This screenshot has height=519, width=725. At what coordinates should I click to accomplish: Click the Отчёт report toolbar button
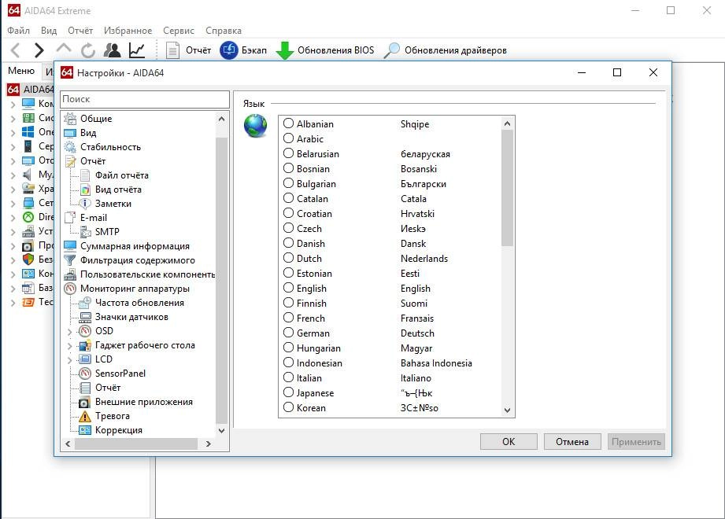point(188,50)
